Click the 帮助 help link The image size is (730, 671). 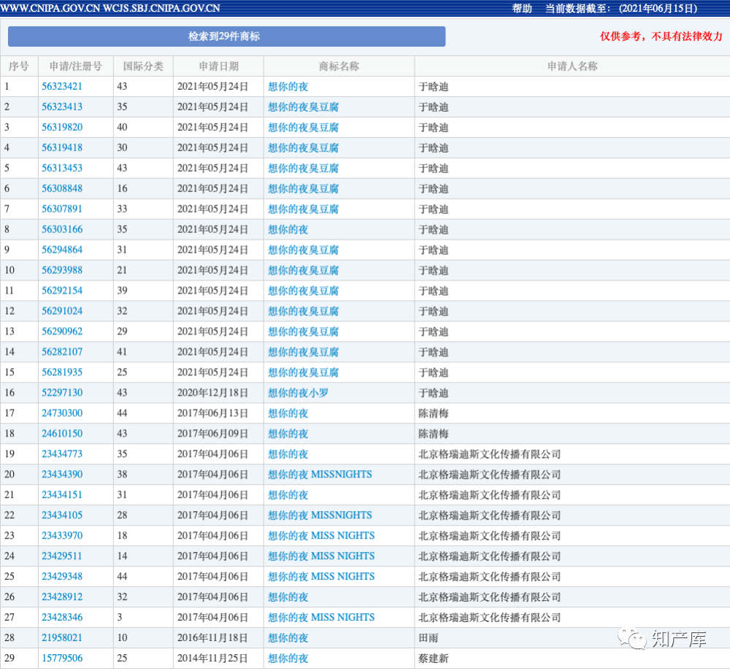point(521,8)
